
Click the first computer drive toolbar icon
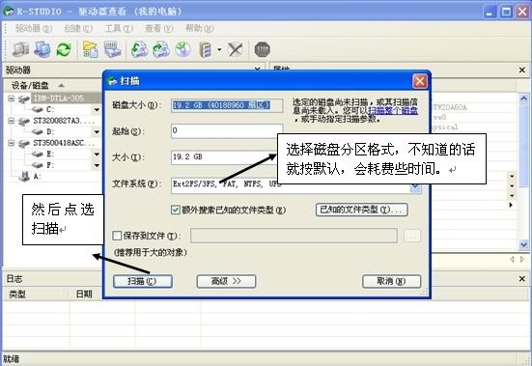[x=20, y=49]
